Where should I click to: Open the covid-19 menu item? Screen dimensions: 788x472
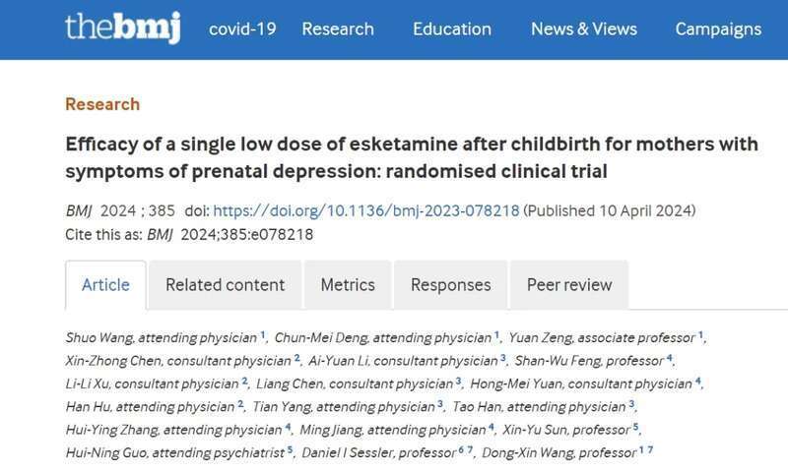[x=242, y=29]
